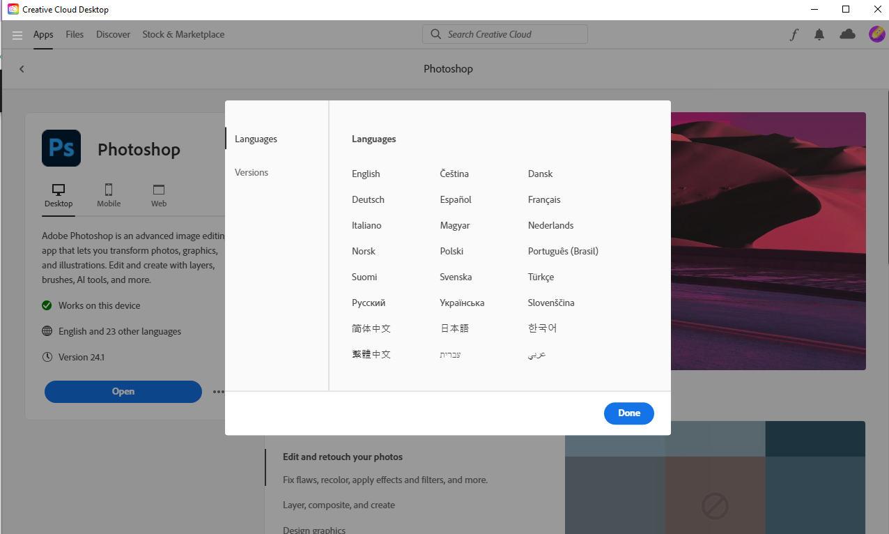Viewport: 889px width, 534px height.
Task: Click the Polski language entry
Action: [x=451, y=251]
